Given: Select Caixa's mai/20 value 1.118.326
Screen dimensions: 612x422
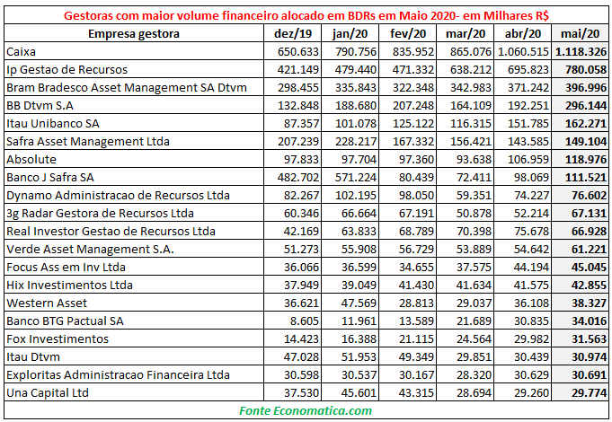Looking at the screenshot, I should point(581,51).
